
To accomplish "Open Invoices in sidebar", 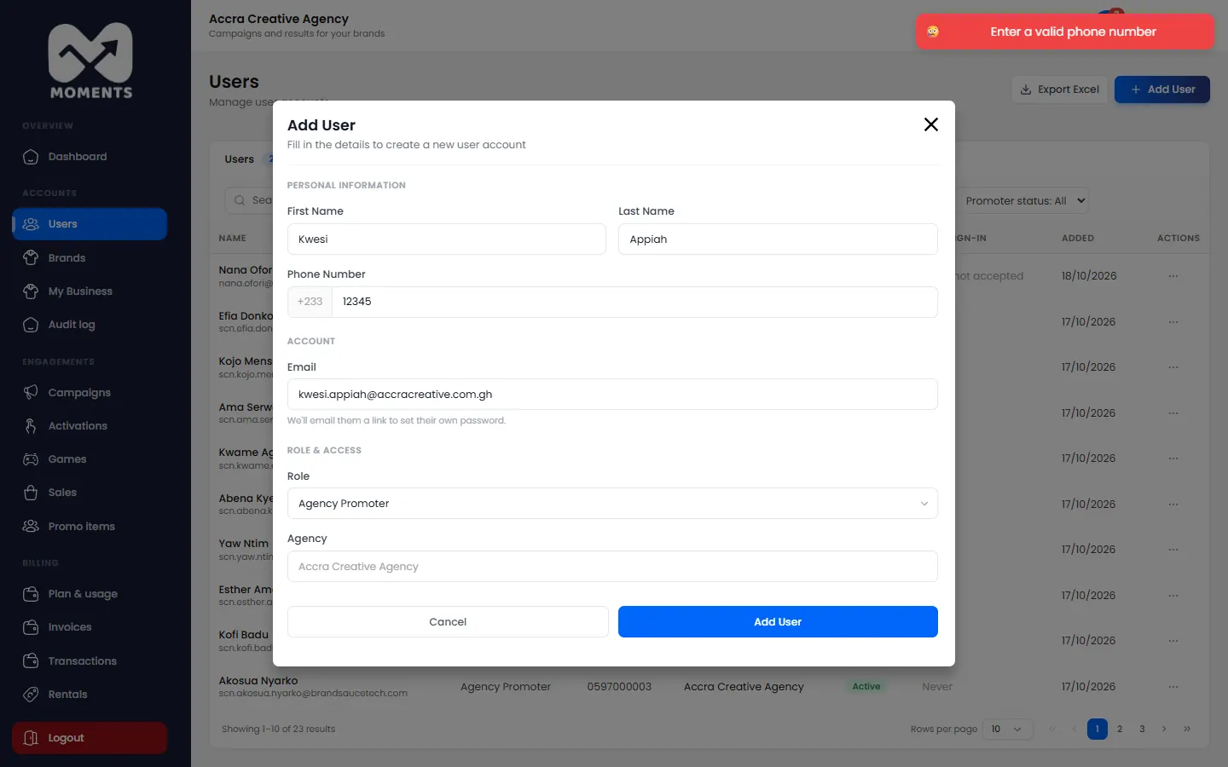I will coord(90,627).
